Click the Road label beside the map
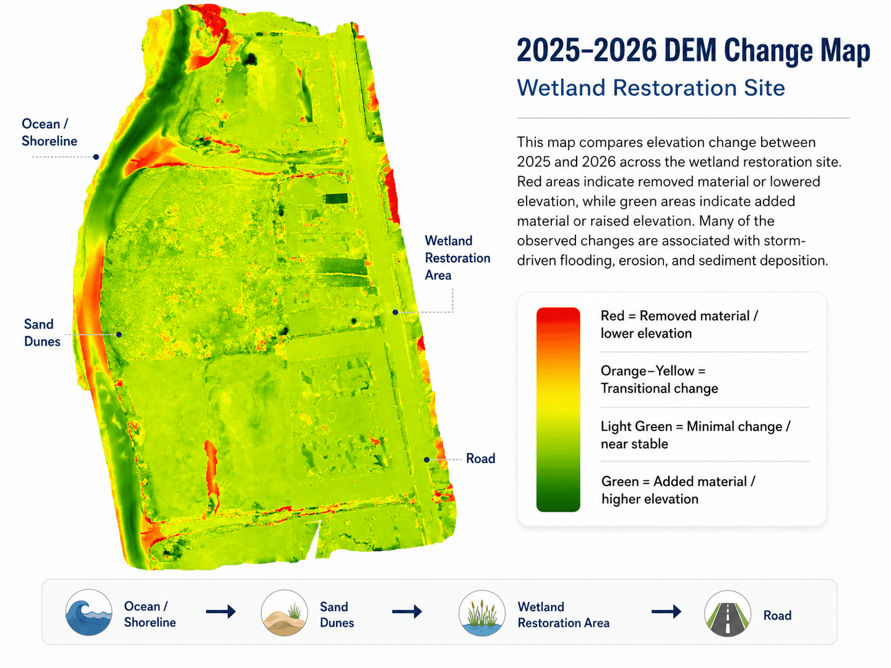This screenshot has height=668, width=891. pos(481,458)
